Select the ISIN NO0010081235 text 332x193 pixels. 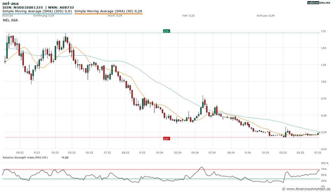tap(23, 7)
